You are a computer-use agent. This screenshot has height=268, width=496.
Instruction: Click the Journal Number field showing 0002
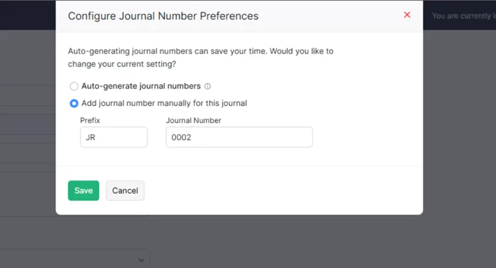pos(239,137)
